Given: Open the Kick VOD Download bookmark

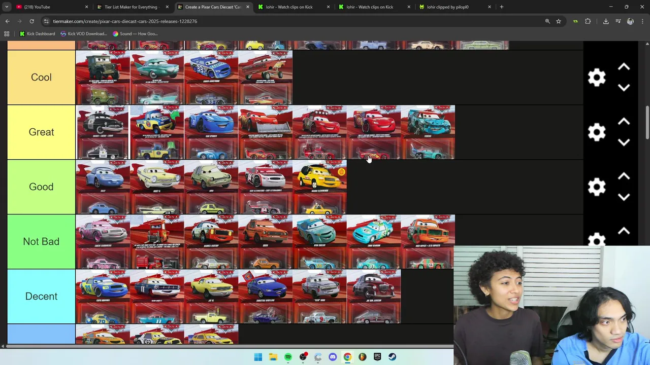Looking at the screenshot, I should (84, 33).
